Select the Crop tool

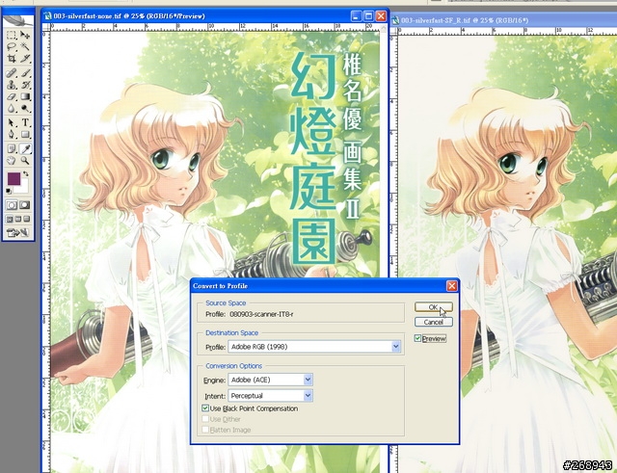click(x=12, y=59)
